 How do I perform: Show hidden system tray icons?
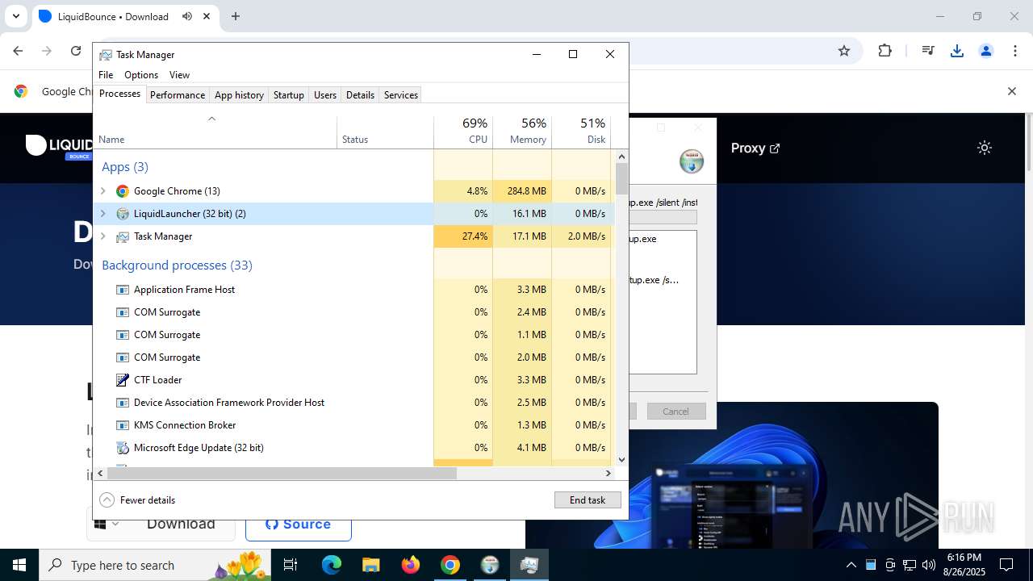[851, 565]
